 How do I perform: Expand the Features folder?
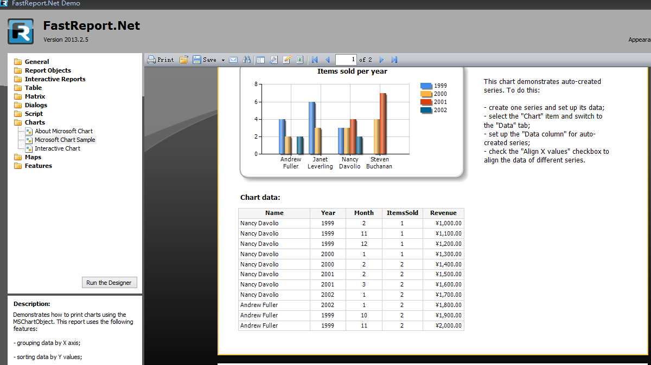coord(33,166)
